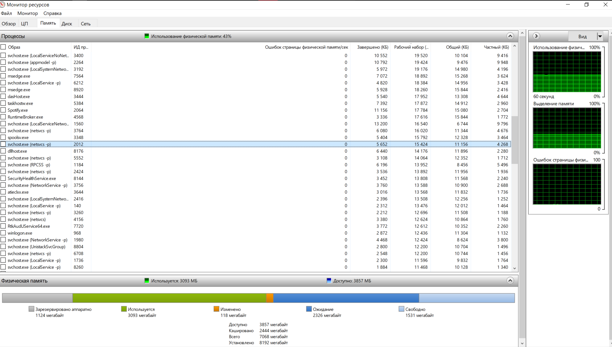Viewport: 612px width, 347px height.
Task: Select the Память tab
Action: pyautogui.click(x=48, y=23)
